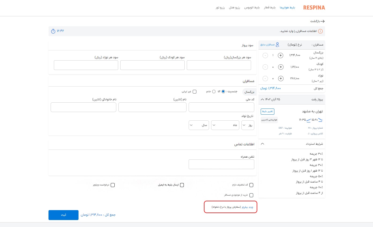Open the ماه (month) birthdate dropdown
This screenshot has width=373, height=227.
point(225,125)
